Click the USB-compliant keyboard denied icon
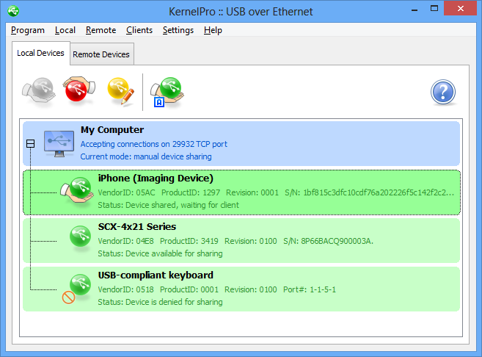This screenshot has width=482, height=357. point(76,289)
